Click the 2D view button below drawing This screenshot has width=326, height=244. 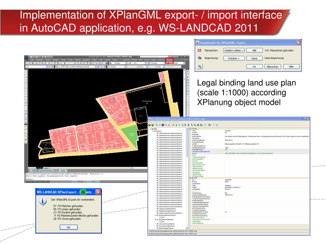(32, 171)
